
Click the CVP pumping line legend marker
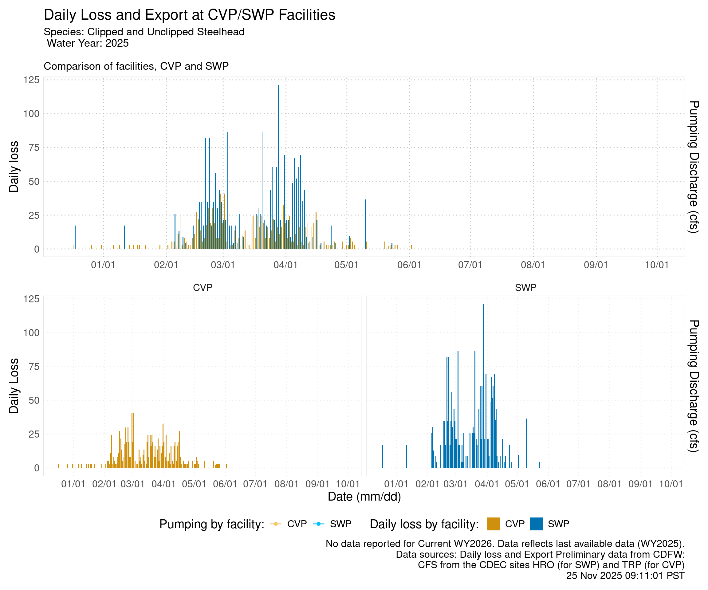tap(276, 524)
